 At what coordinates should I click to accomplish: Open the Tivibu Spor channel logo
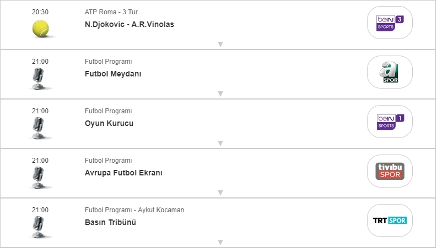tap(390, 171)
